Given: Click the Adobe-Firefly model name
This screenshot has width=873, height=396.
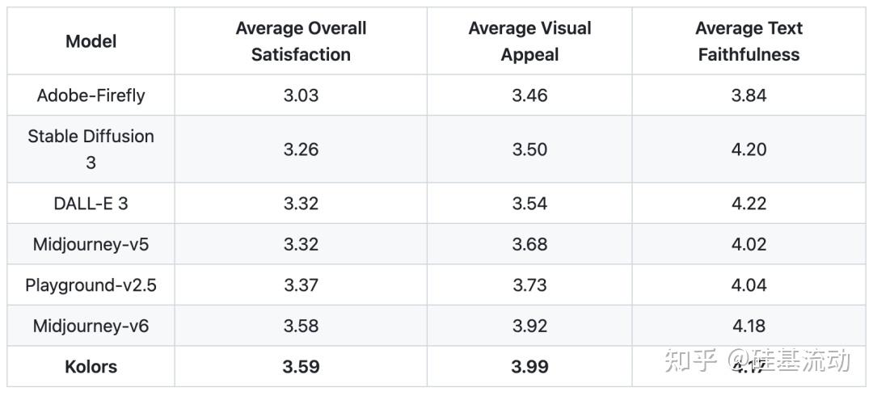Looking at the screenshot, I should click(91, 95).
